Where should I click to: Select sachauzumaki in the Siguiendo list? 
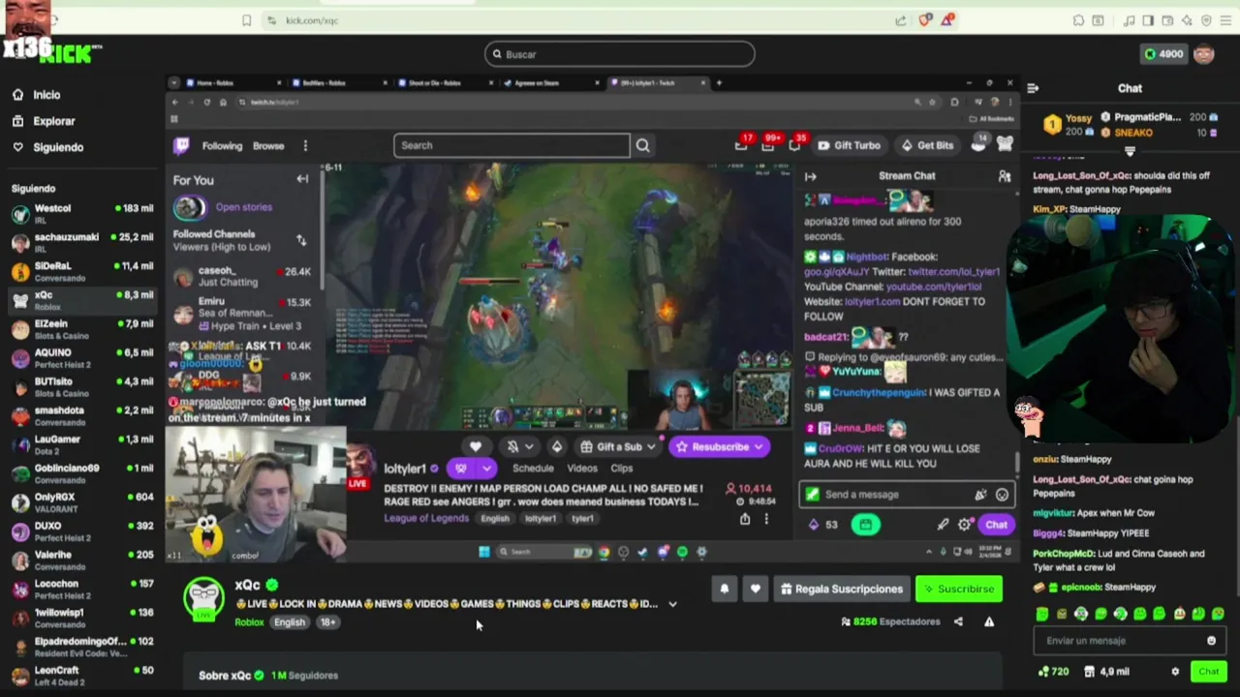click(x=82, y=242)
